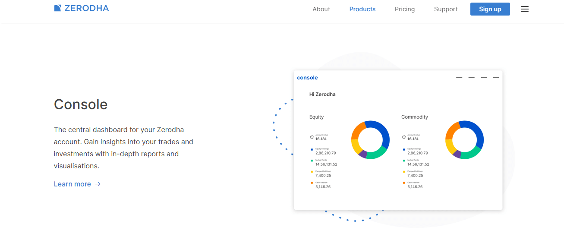Click the Hi Zerodha greeting text
The image size is (564, 249).
pos(322,94)
